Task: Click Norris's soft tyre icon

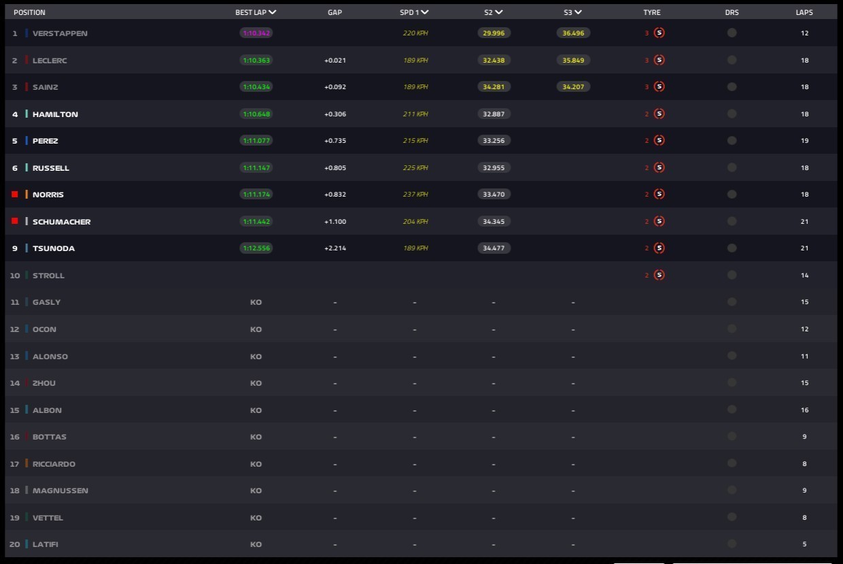Action: point(659,194)
